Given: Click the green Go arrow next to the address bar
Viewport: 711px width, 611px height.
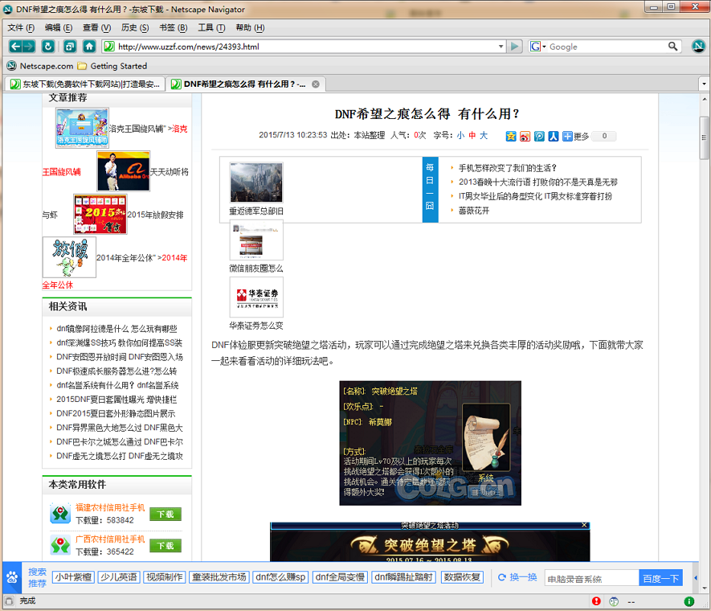Looking at the screenshot, I should (515, 47).
